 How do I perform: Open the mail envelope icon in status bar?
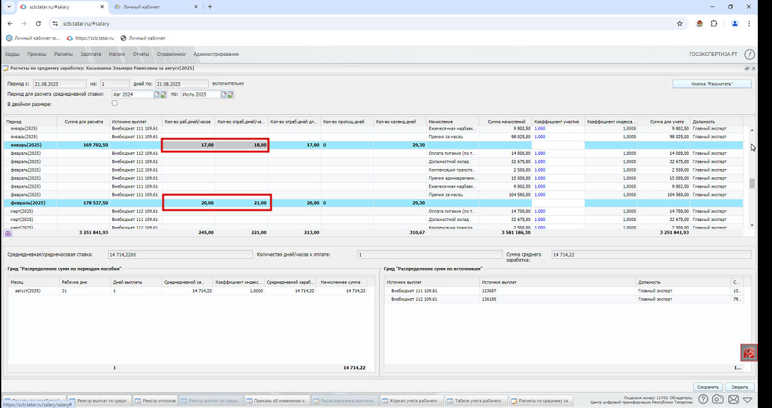(733, 400)
